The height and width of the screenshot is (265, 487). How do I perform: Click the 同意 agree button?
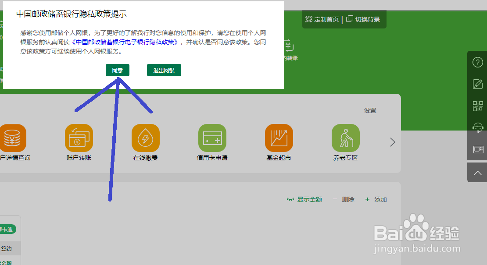(118, 70)
